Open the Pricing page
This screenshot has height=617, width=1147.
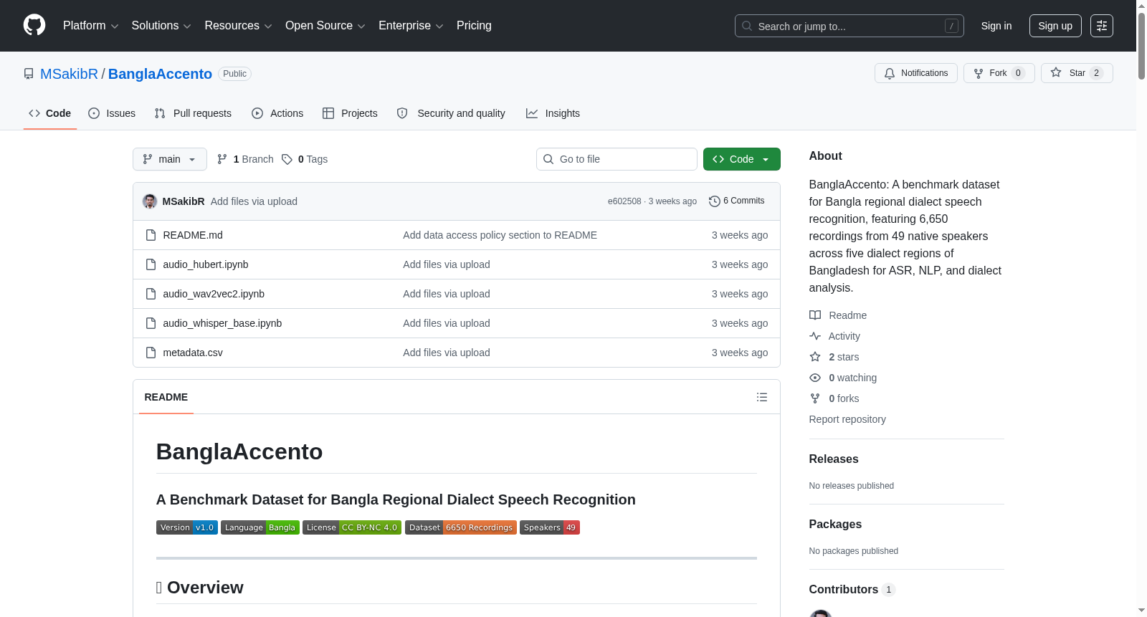pos(474,26)
